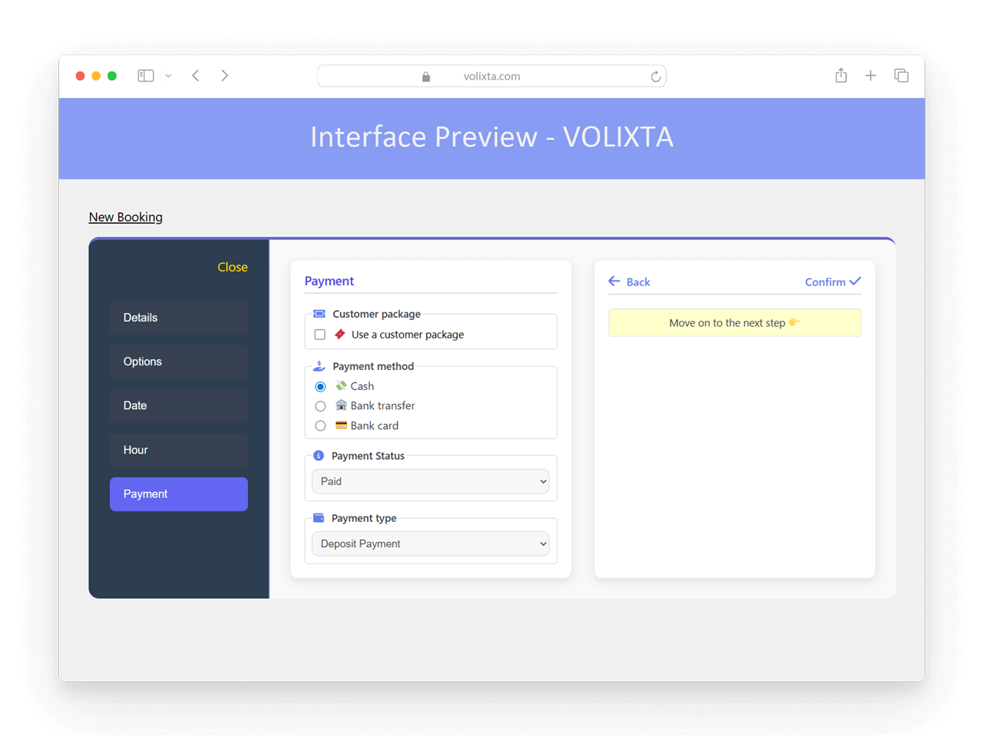This screenshot has width=983, height=736.
Task: Select the Payment step
Action: point(179,494)
